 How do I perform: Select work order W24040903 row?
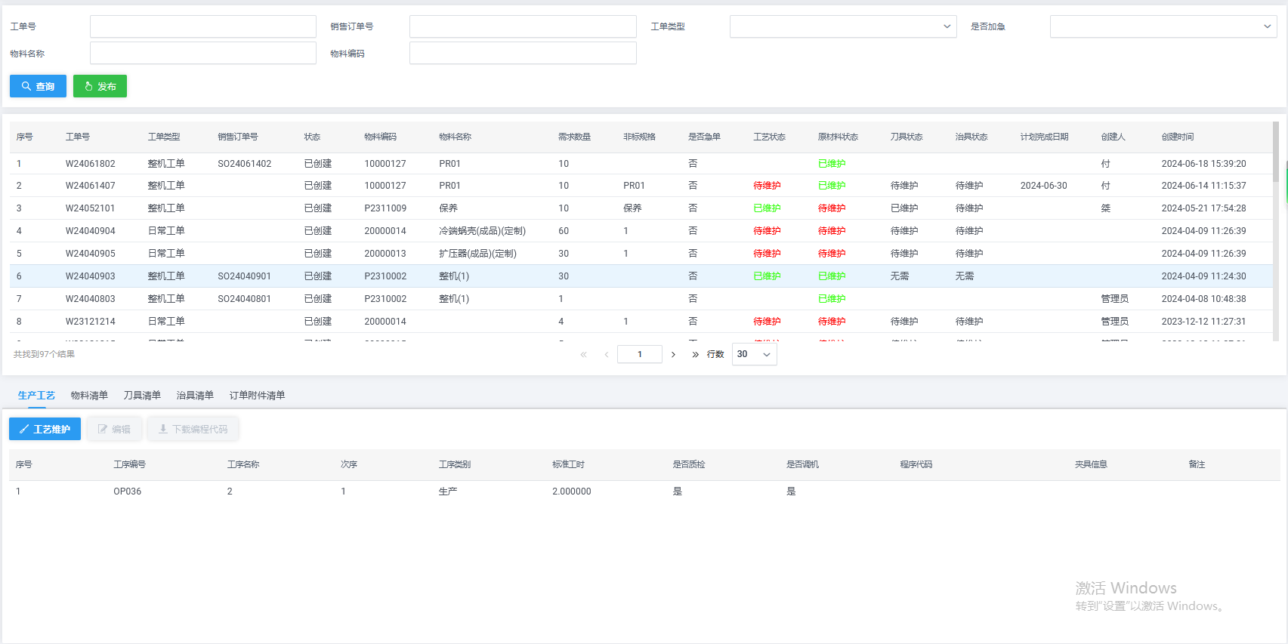(641, 276)
